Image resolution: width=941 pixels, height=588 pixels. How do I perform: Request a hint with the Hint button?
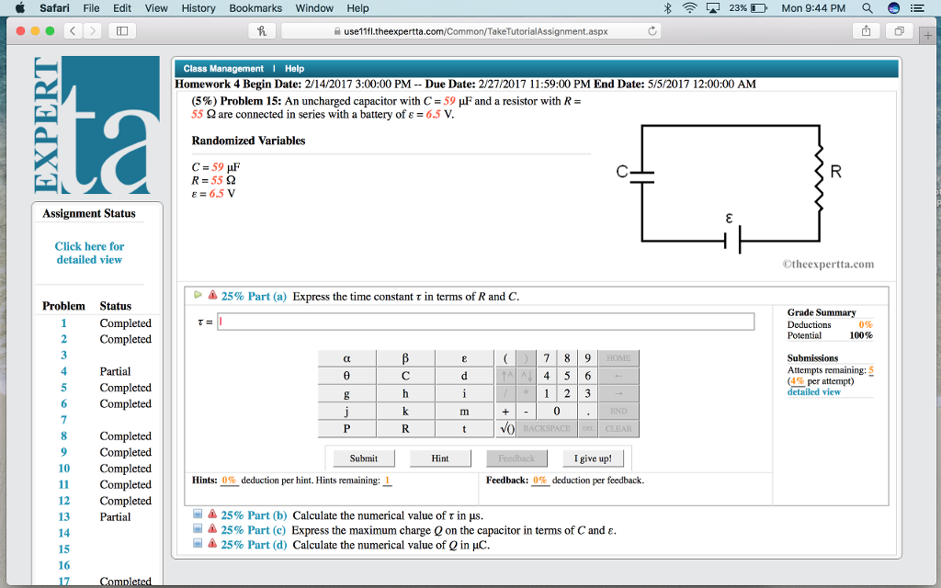coord(440,458)
